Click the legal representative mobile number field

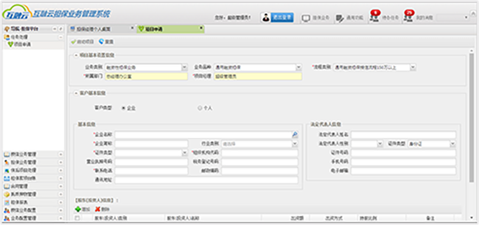tap(404, 162)
